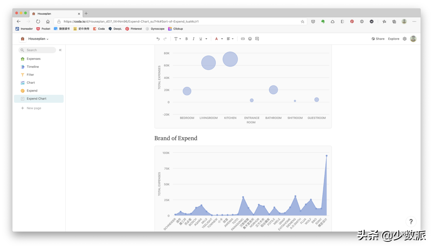Open the text alignment dropdown

coord(230,39)
